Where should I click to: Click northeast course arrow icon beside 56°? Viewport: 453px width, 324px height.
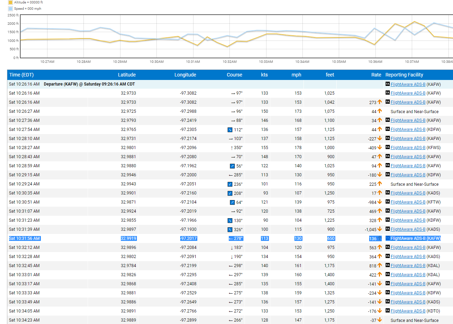click(x=232, y=166)
